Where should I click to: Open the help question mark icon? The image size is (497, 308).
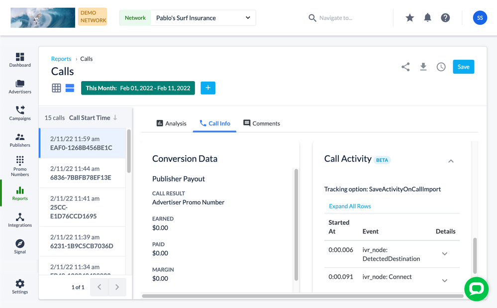click(x=445, y=18)
